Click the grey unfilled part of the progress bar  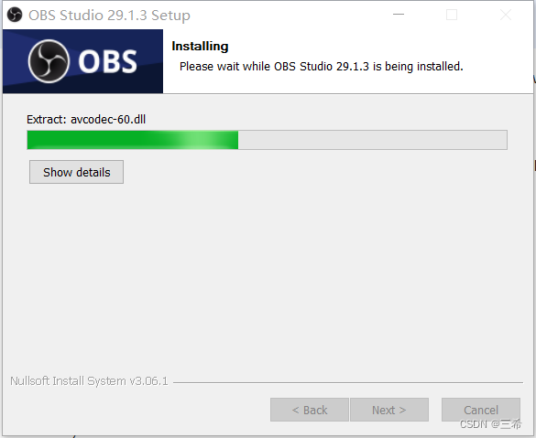pos(373,140)
